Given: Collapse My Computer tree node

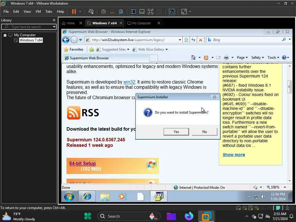Looking at the screenshot, I should pyautogui.click(x=5, y=35).
